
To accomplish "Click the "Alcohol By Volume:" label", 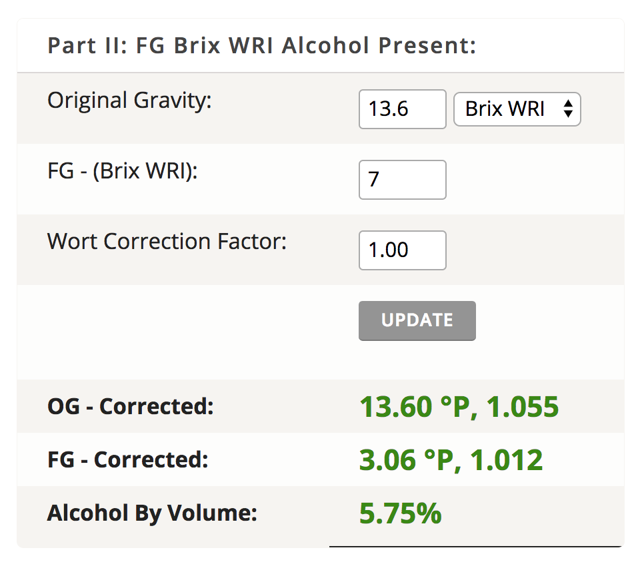I will click(x=152, y=513).
